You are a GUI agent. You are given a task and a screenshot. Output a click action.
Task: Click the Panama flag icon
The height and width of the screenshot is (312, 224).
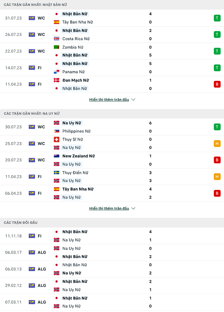tap(57, 72)
